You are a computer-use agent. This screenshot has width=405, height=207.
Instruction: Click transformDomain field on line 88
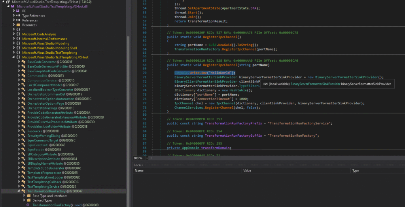216,148
